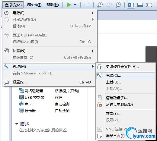Open the 虚拟机(M) menu
The width and height of the screenshot is (157, 141).
click(13, 5)
